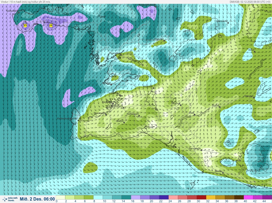Pick the legend swatch between 12 and 14

(117, 198)
